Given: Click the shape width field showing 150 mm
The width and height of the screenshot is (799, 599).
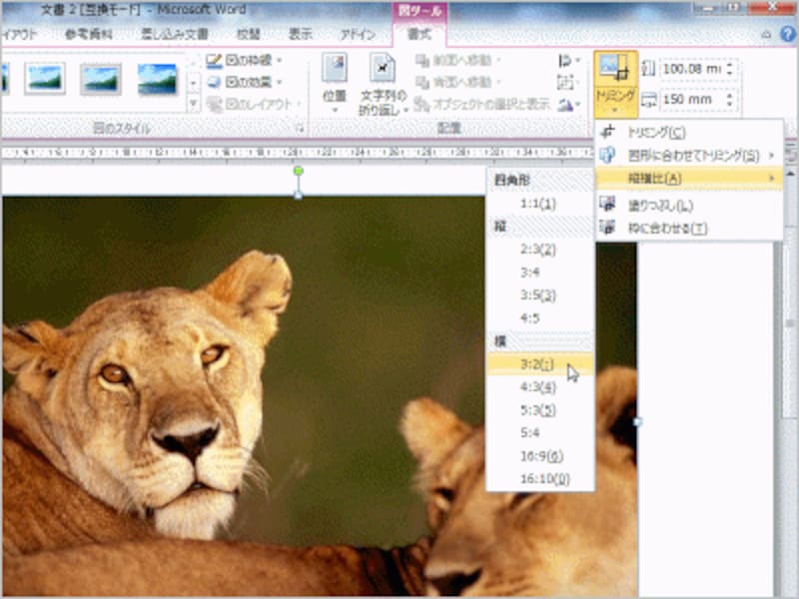Looking at the screenshot, I should coord(693,99).
